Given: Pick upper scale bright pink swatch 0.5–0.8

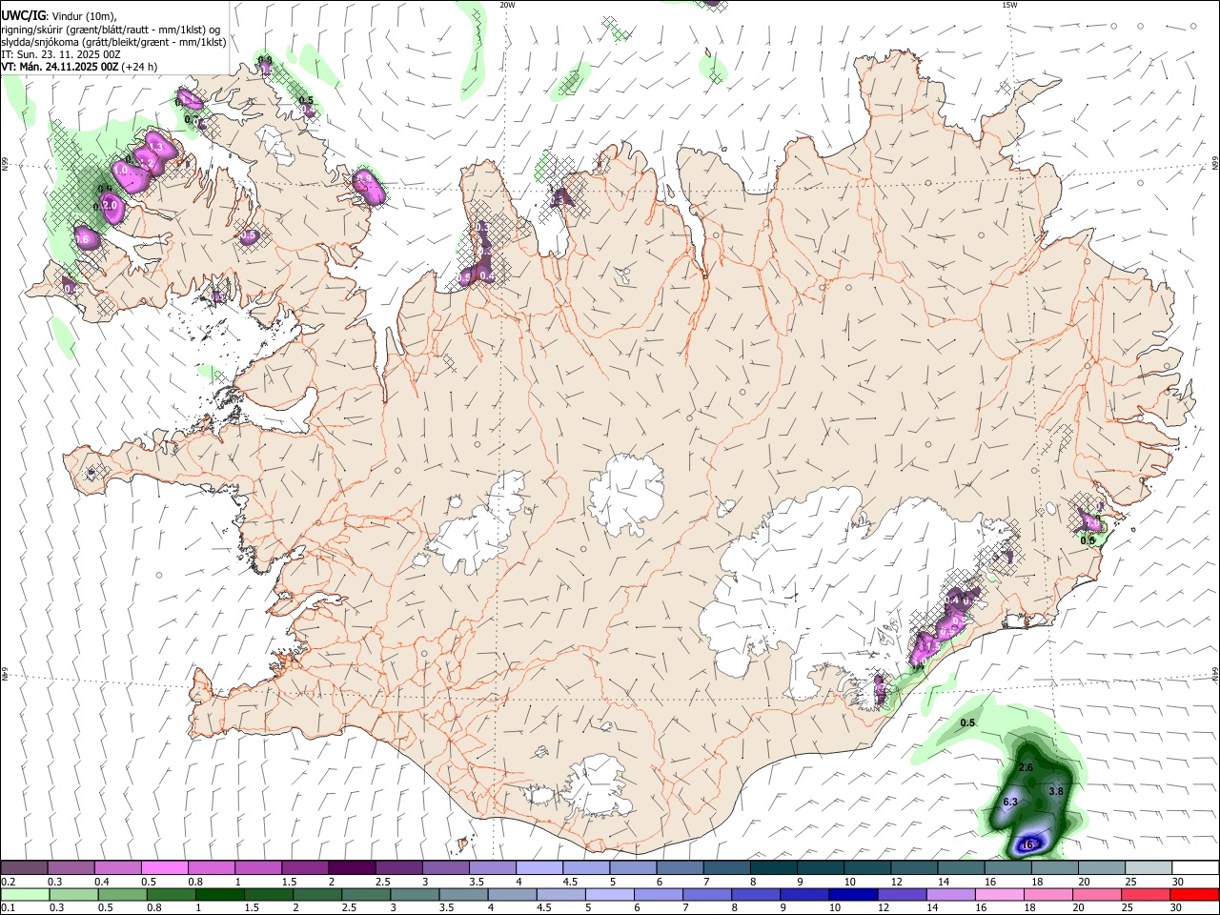Looking at the screenshot, I should click(x=164, y=867).
